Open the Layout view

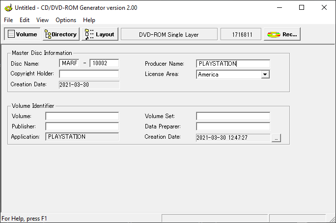pos(100,34)
